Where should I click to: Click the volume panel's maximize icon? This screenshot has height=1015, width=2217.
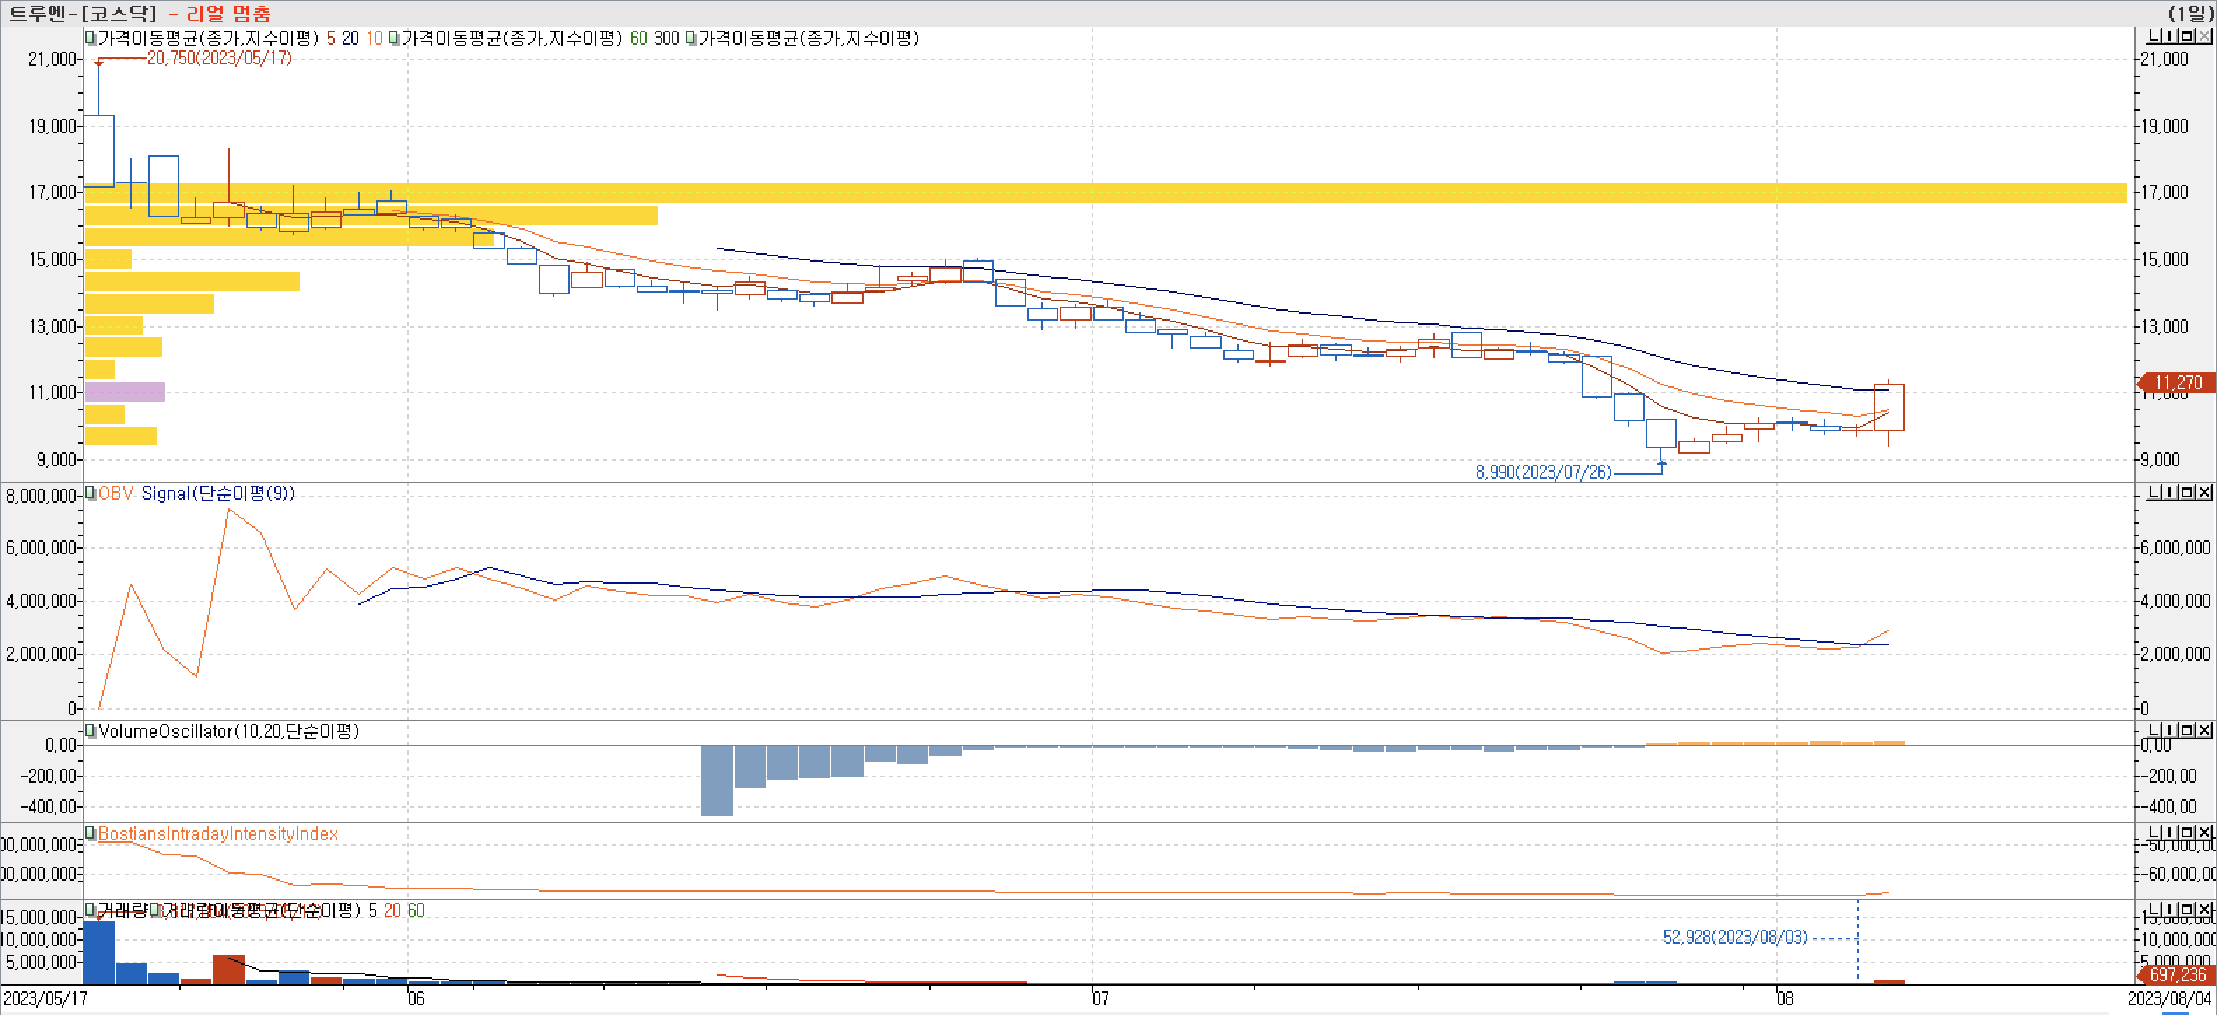coord(2187,909)
